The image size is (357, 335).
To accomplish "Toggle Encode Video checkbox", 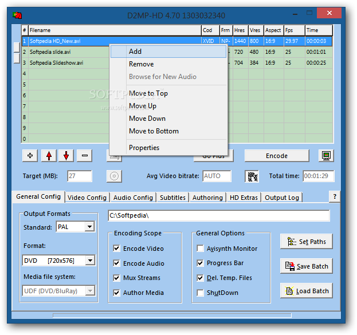I will pyautogui.click(x=116, y=249).
